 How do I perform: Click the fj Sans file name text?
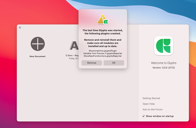72,55
